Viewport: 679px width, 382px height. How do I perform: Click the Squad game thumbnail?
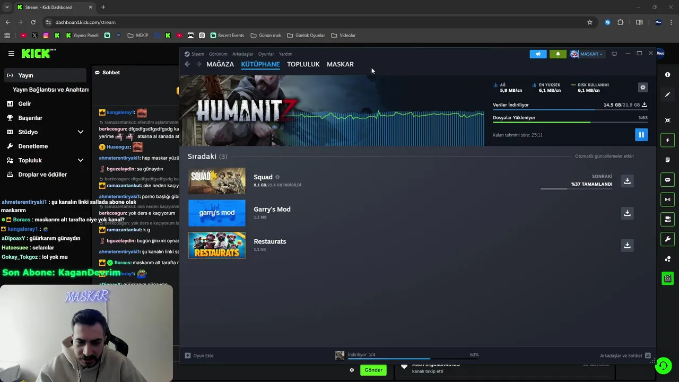pyautogui.click(x=217, y=181)
